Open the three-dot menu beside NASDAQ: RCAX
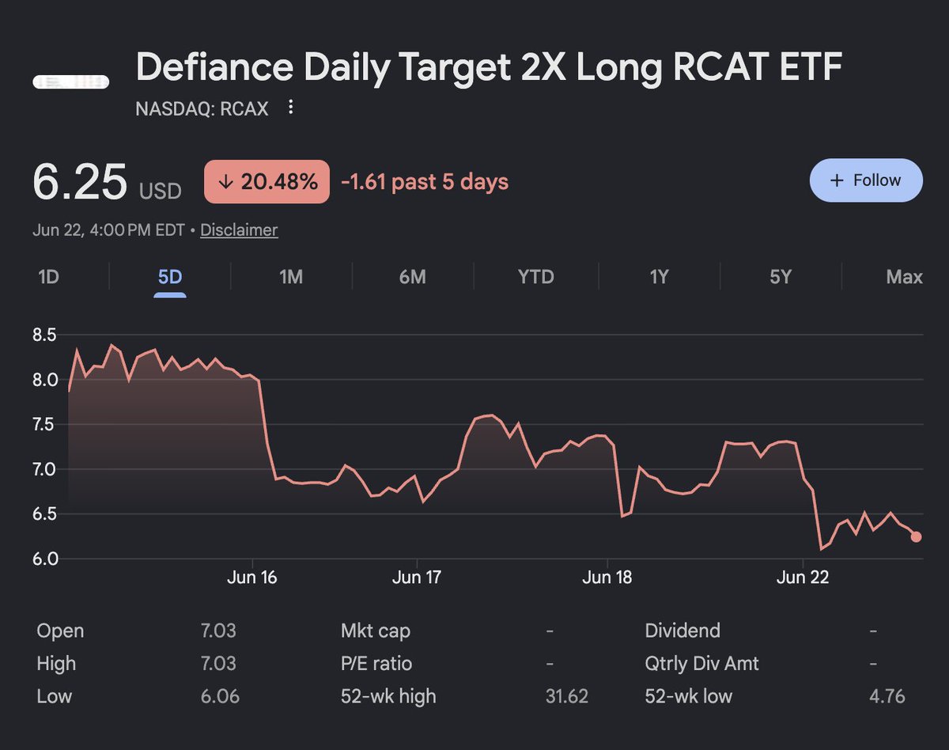The width and height of the screenshot is (949, 750). 291,107
